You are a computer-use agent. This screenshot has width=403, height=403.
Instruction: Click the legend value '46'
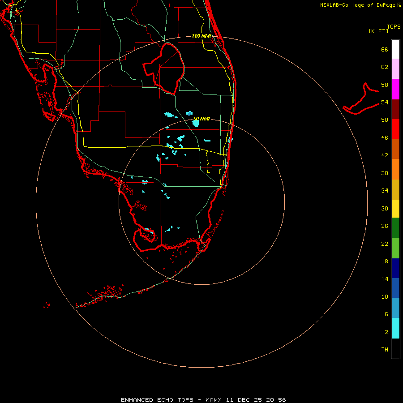click(385, 137)
